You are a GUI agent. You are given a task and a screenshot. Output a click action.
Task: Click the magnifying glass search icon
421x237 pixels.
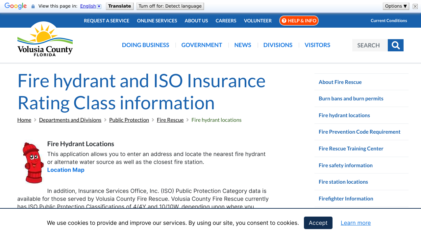pos(395,45)
